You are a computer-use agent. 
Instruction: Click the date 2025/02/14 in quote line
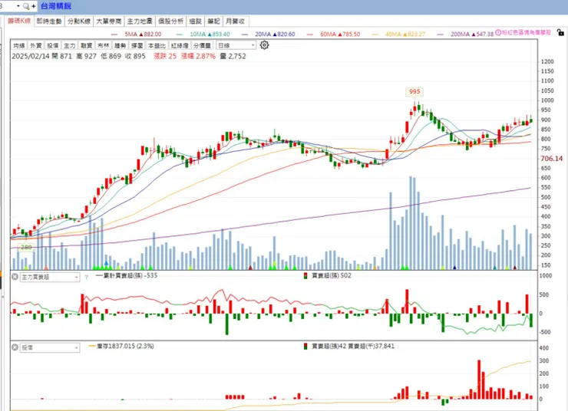[x=31, y=57]
